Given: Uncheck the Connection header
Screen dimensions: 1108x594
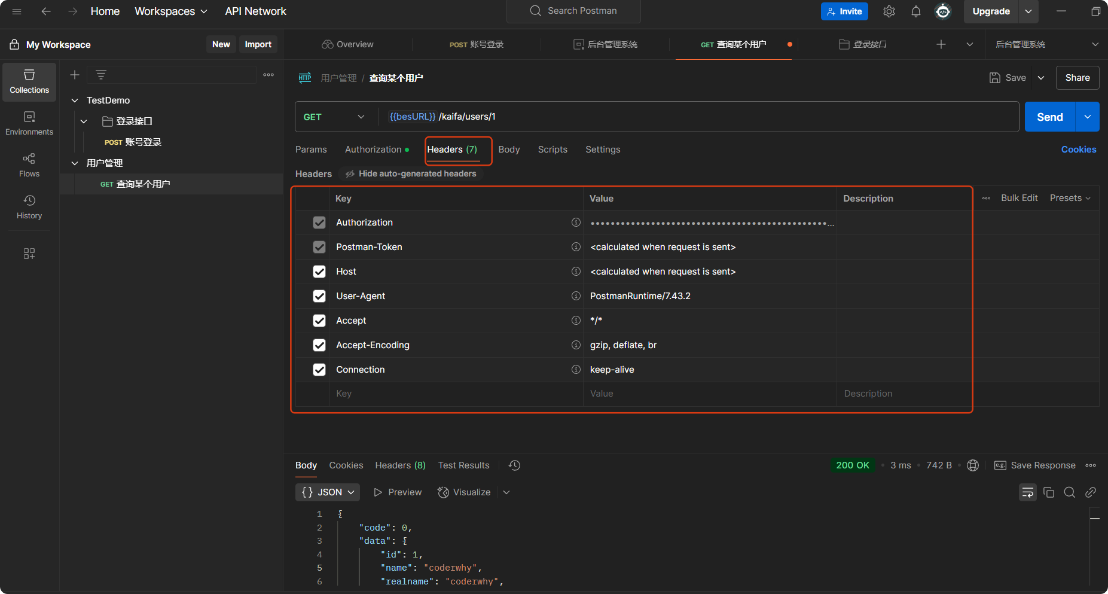Looking at the screenshot, I should pyautogui.click(x=319, y=370).
